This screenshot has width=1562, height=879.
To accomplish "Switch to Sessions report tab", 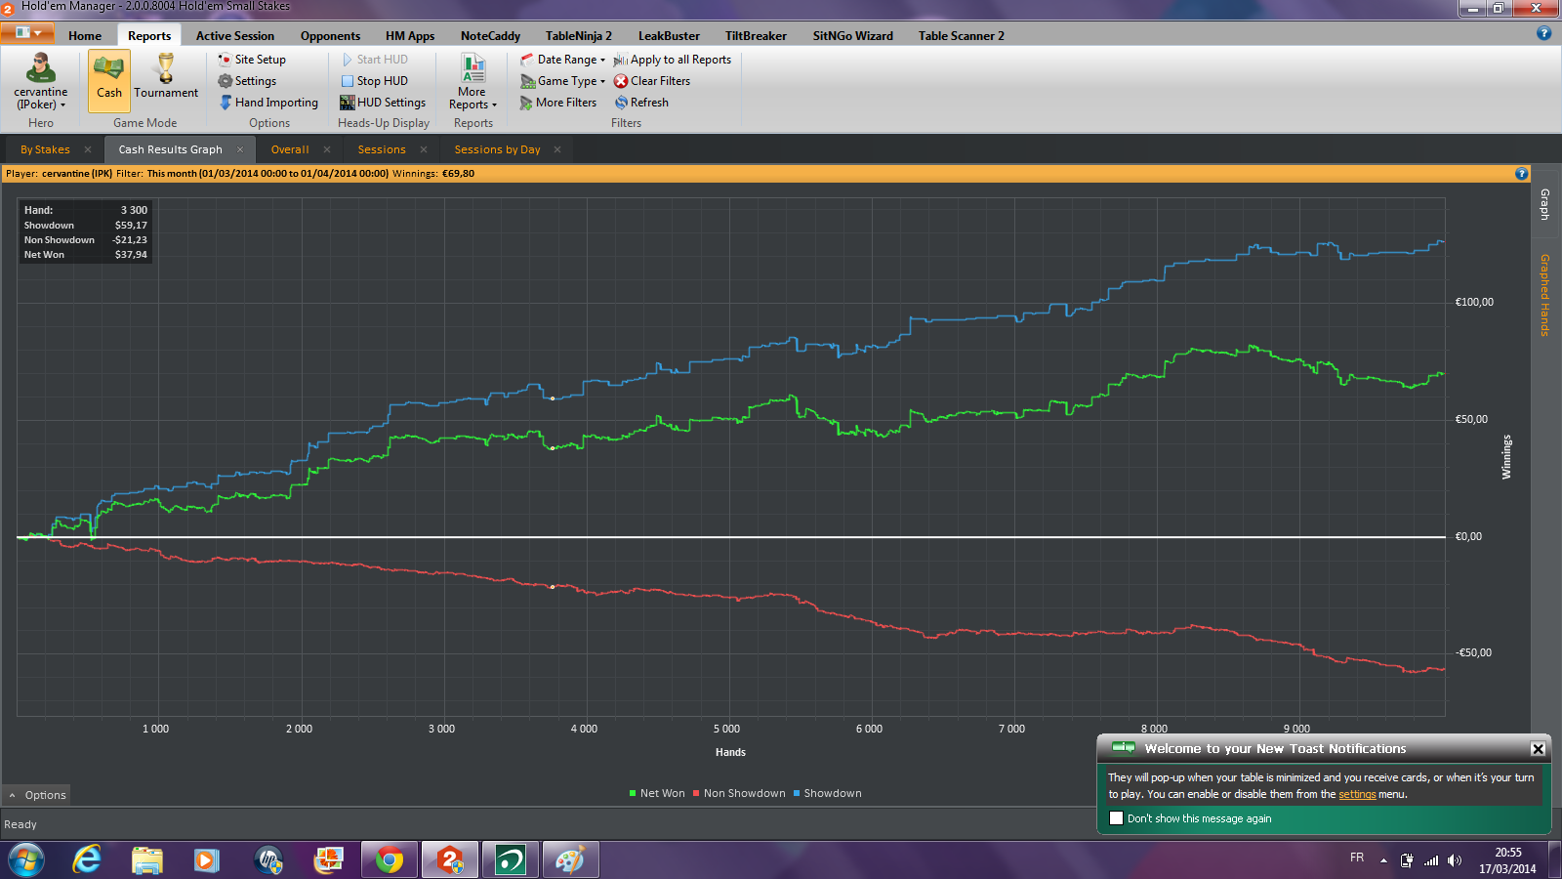I will [382, 149].
